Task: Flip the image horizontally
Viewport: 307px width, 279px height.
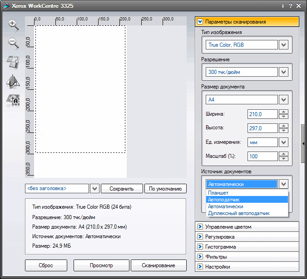Action: click(13, 81)
